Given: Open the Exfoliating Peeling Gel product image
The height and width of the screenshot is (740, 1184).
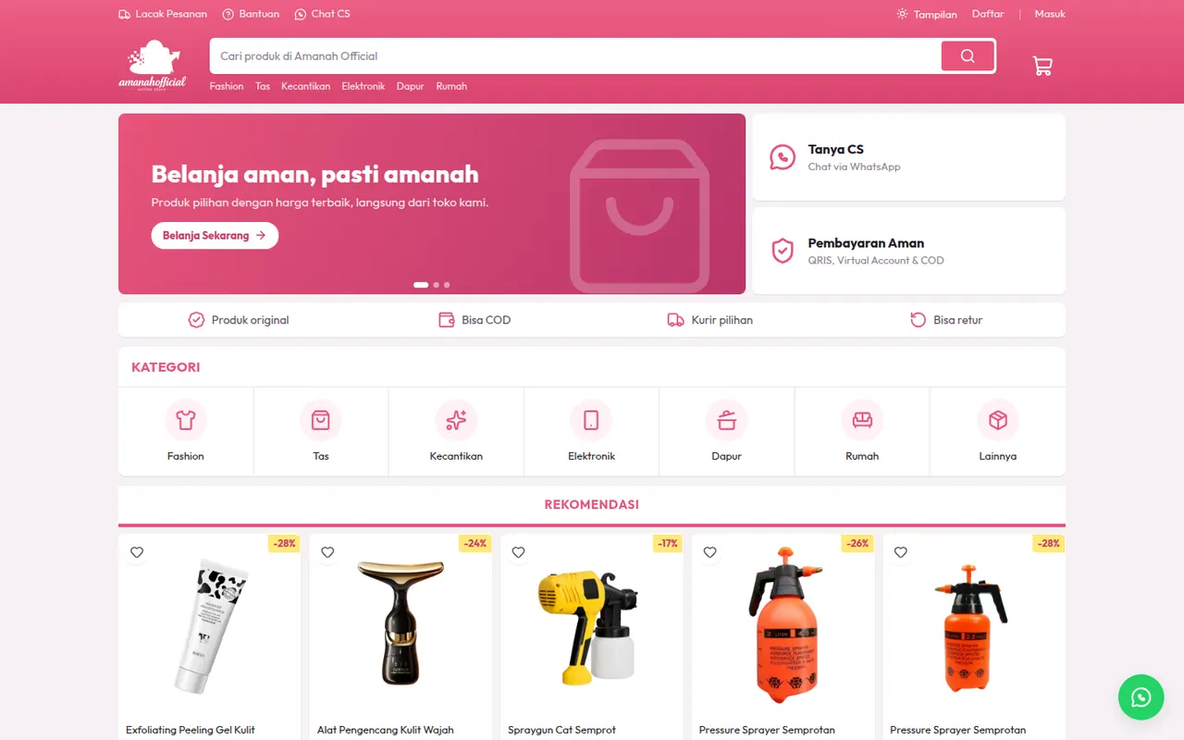Looking at the screenshot, I should (210, 625).
